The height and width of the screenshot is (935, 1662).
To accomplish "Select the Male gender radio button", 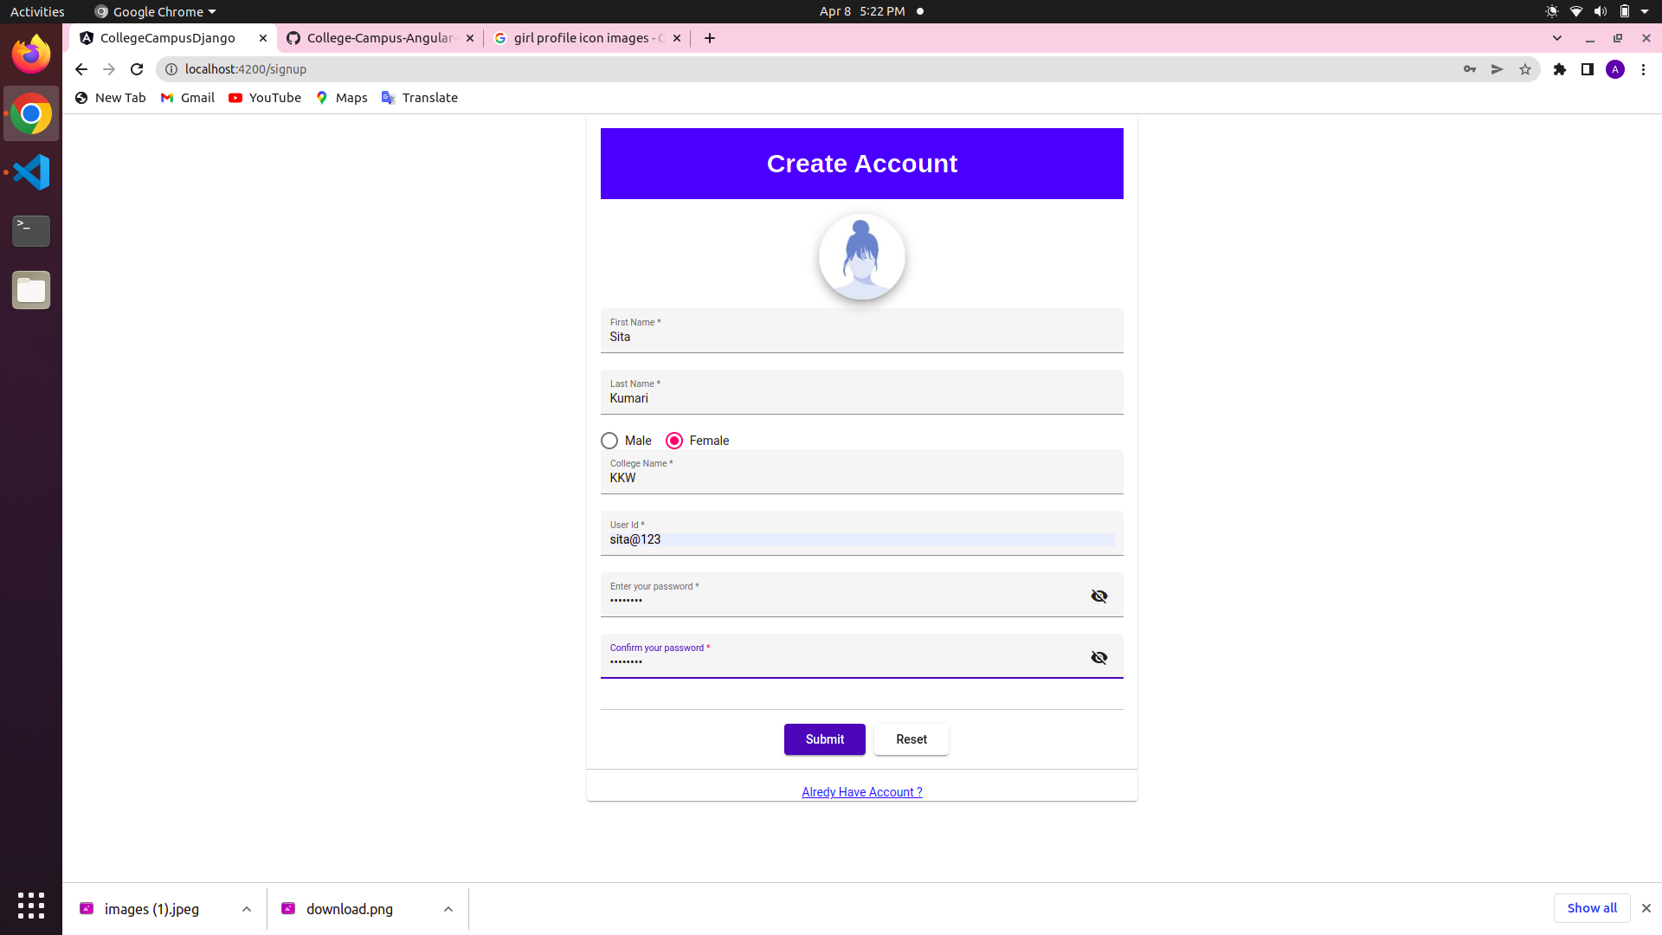I will [609, 441].
